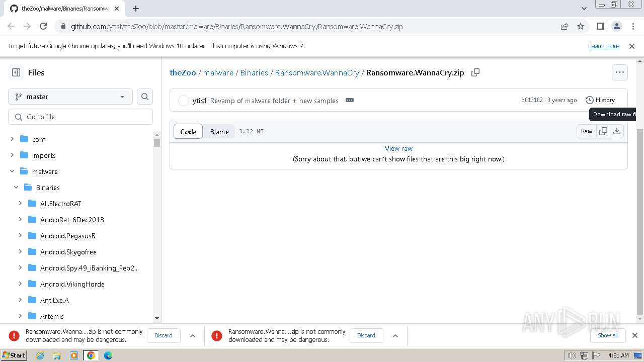Image resolution: width=644 pixels, height=362 pixels.
Task: Discard the first WannaCry download
Action: pos(164,335)
